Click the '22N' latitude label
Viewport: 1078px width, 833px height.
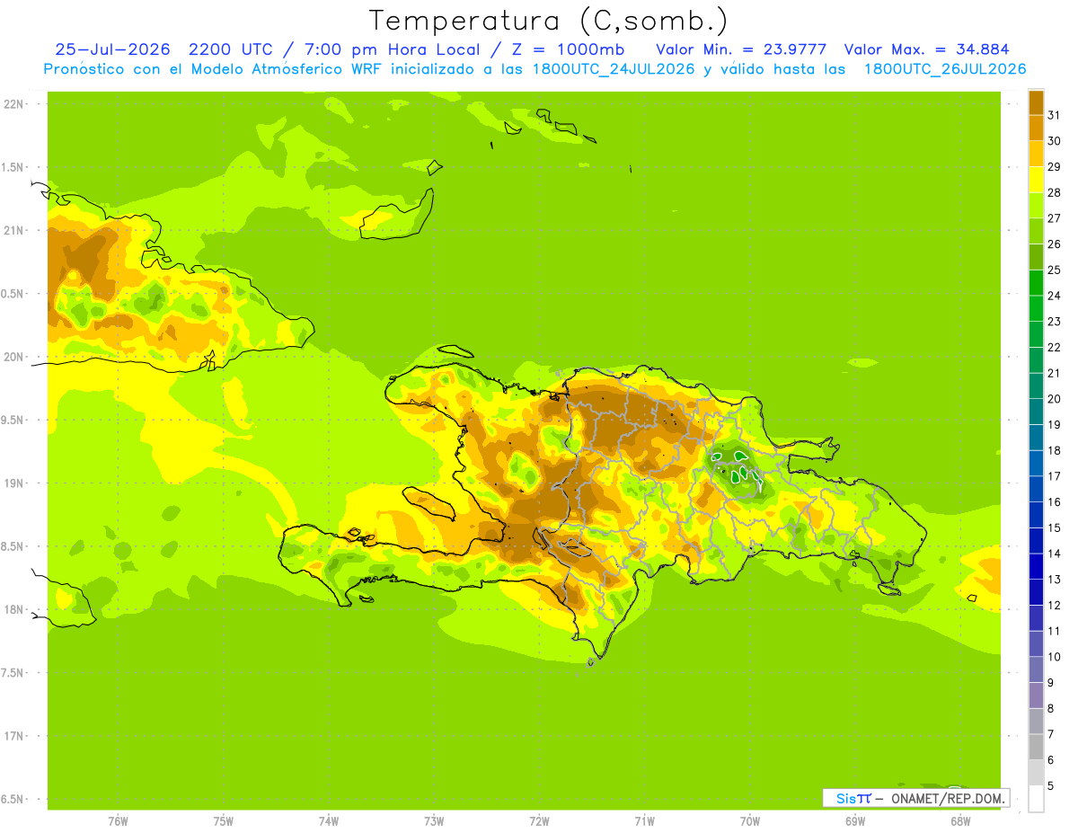(x=13, y=104)
